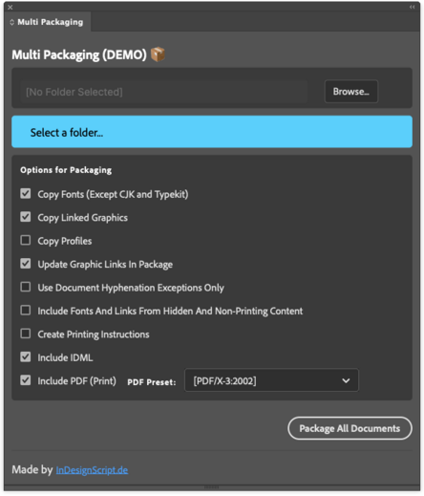Click the No Folder Selected field
The image size is (424, 496).
click(164, 92)
